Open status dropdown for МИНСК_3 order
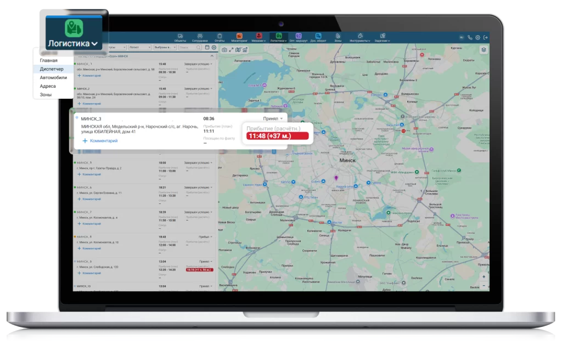The image size is (562, 351). click(x=273, y=118)
